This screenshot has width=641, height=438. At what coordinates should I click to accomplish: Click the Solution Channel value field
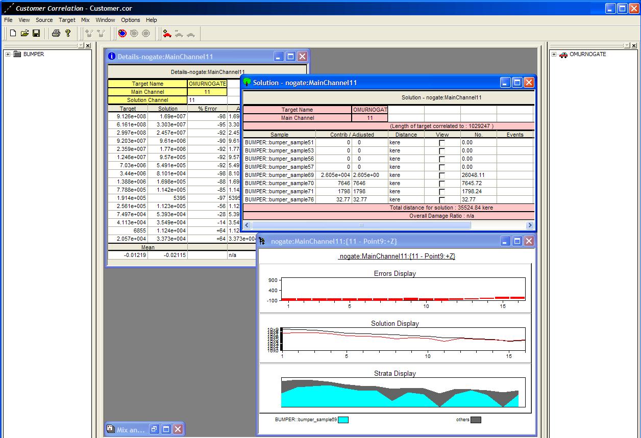[x=207, y=100]
